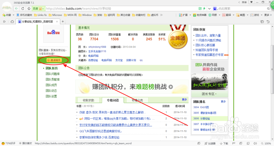Open the address bar history dropdown arrow
This screenshot has height=146, width=274.
[x=209, y=8]
